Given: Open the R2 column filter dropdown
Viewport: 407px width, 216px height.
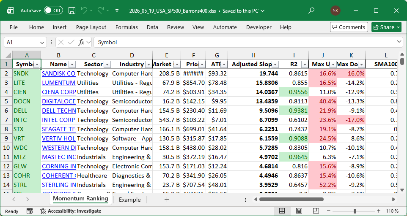Looking at the screenshot, I should (305, 64).
